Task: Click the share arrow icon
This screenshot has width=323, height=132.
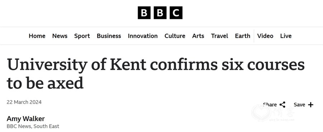Action: coord(282,104)
